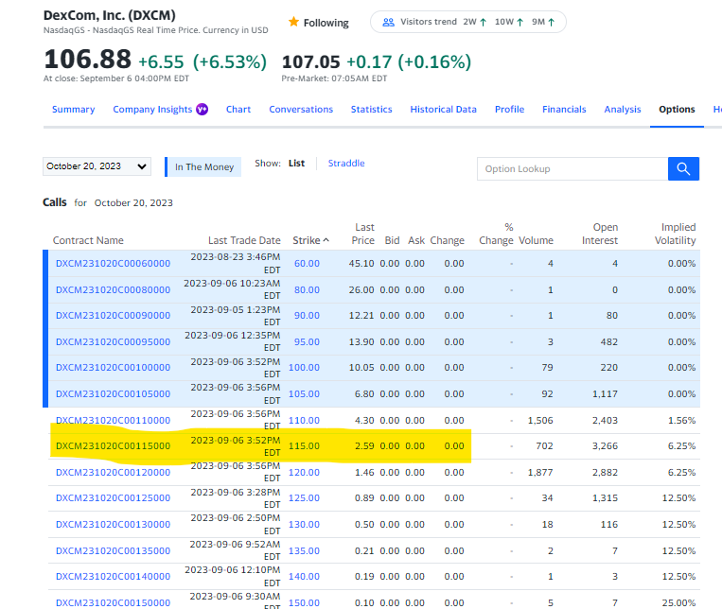The image size is (722, 609).
Task: Select the Options tab
Action: [x=677, y=109]
